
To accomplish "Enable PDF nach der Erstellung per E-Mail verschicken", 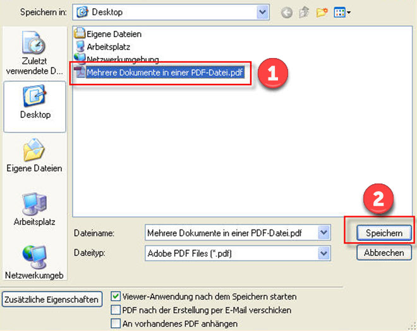I will (116, 310).
